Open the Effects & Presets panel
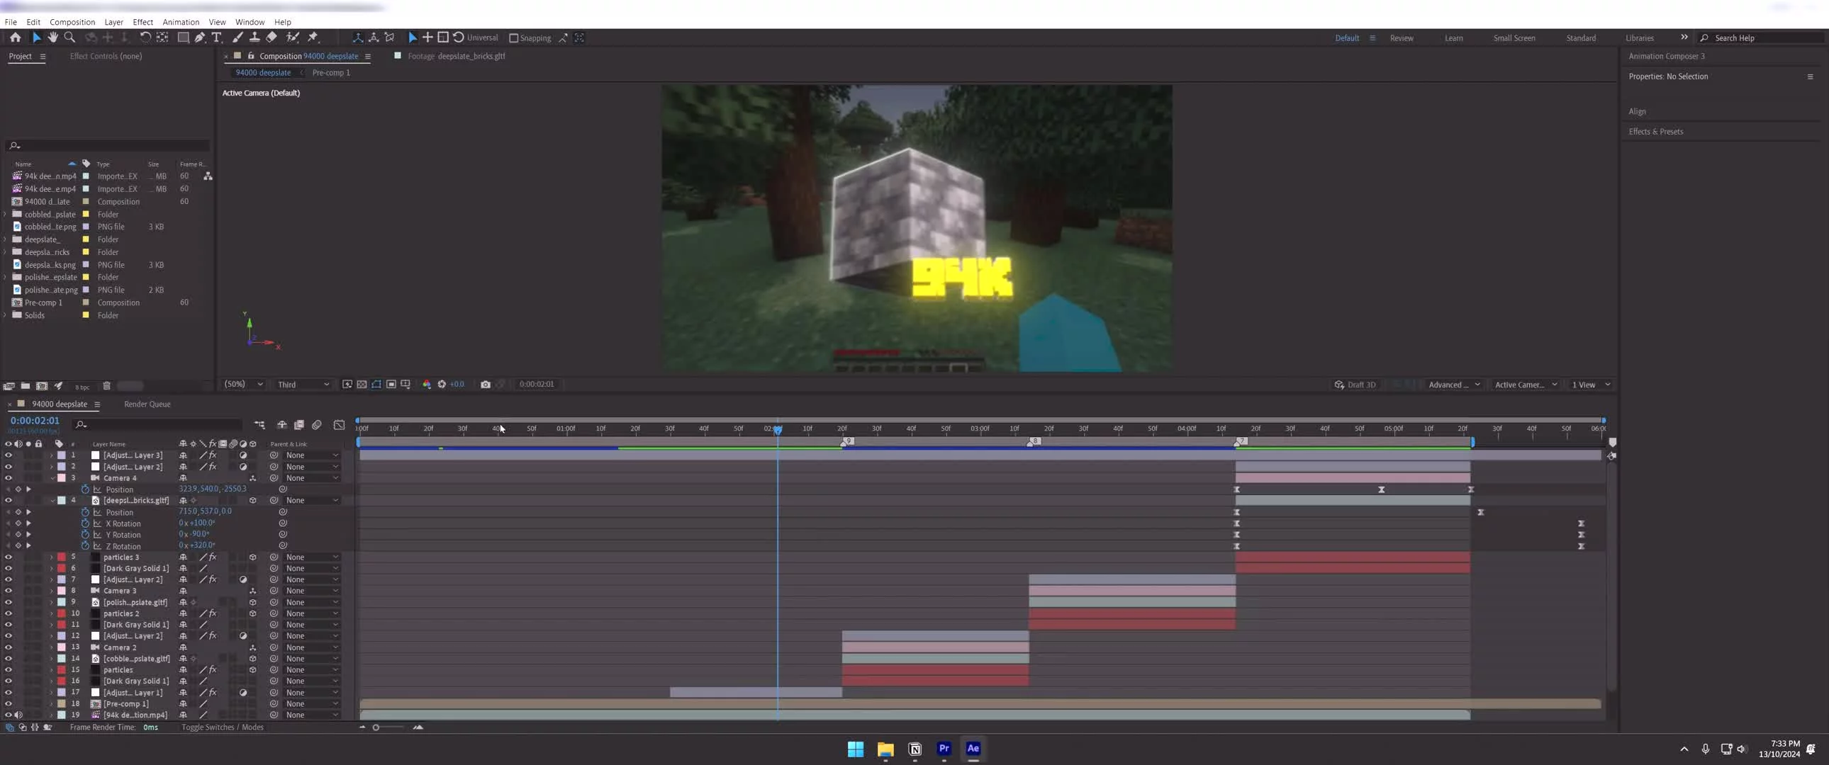 pos(1656,131)
